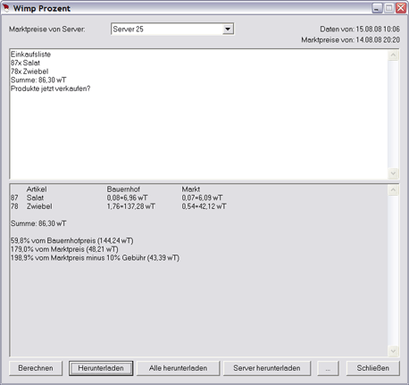
Task: Click the Berechnen button
Action: (36, 368)
